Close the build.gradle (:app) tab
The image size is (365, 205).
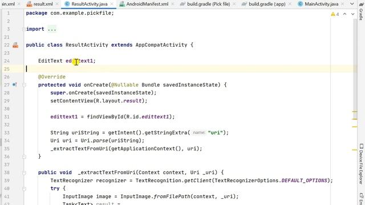[290, 4]
